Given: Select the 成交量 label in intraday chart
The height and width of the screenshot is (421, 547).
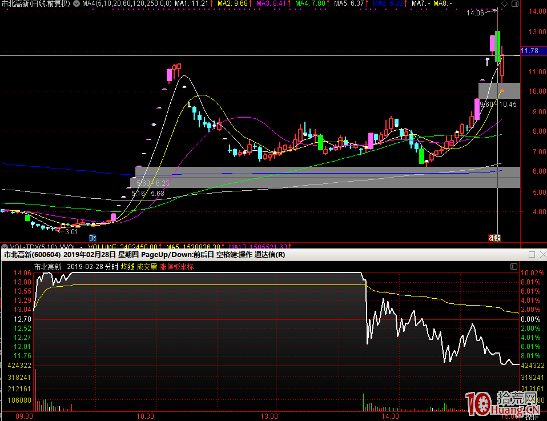Looking at the screenshot, I should point(147,267).
